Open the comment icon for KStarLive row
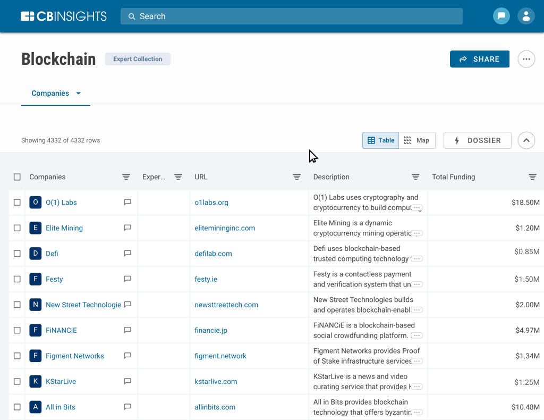544x420 pixels. coord(127,381)
